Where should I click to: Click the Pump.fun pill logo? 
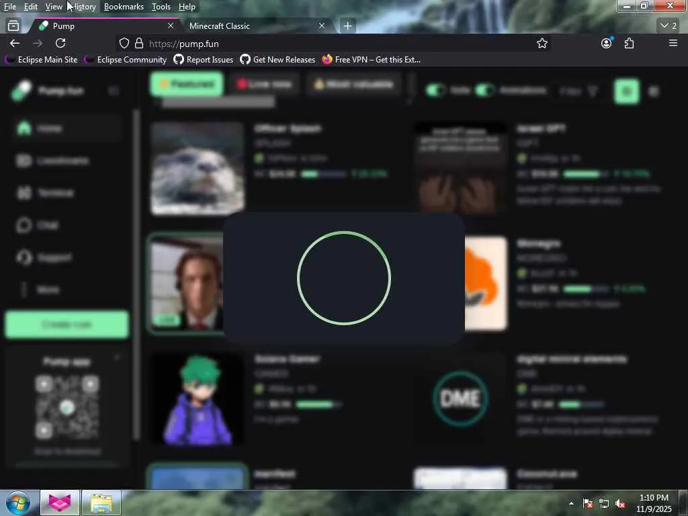click(x=21, y=91)
